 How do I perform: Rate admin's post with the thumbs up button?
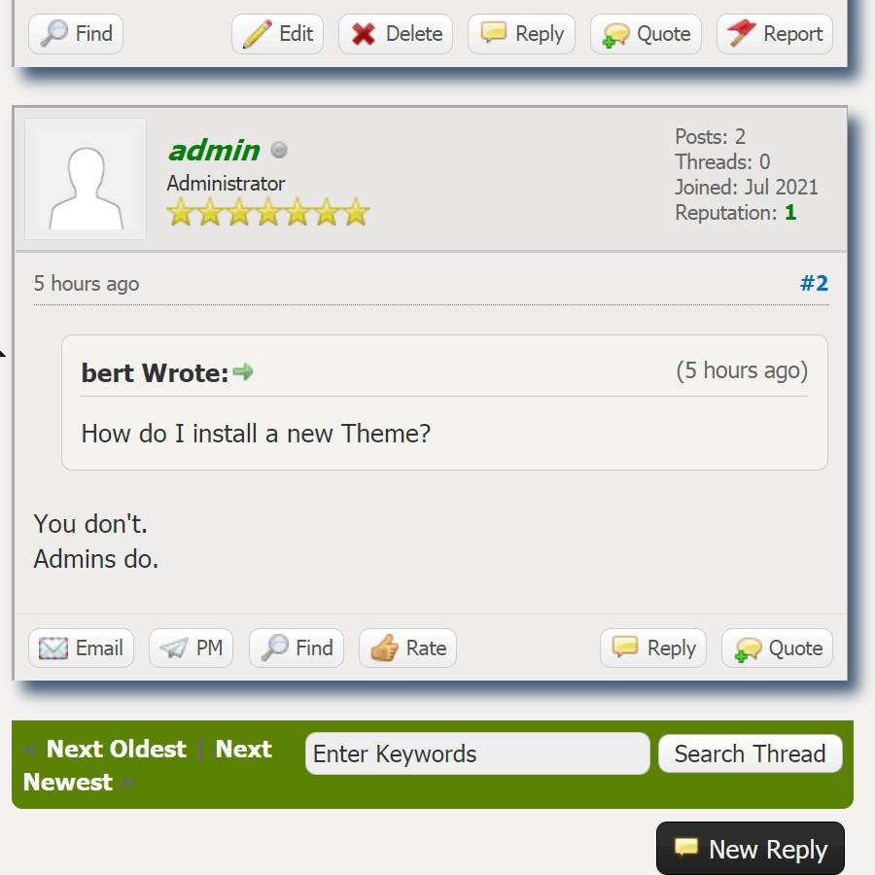pos(408,647)
